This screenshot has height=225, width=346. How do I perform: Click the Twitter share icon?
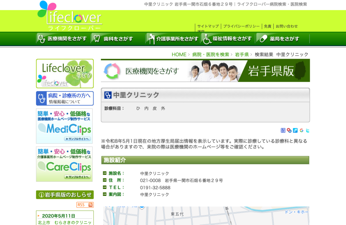[x=307, y=130]
